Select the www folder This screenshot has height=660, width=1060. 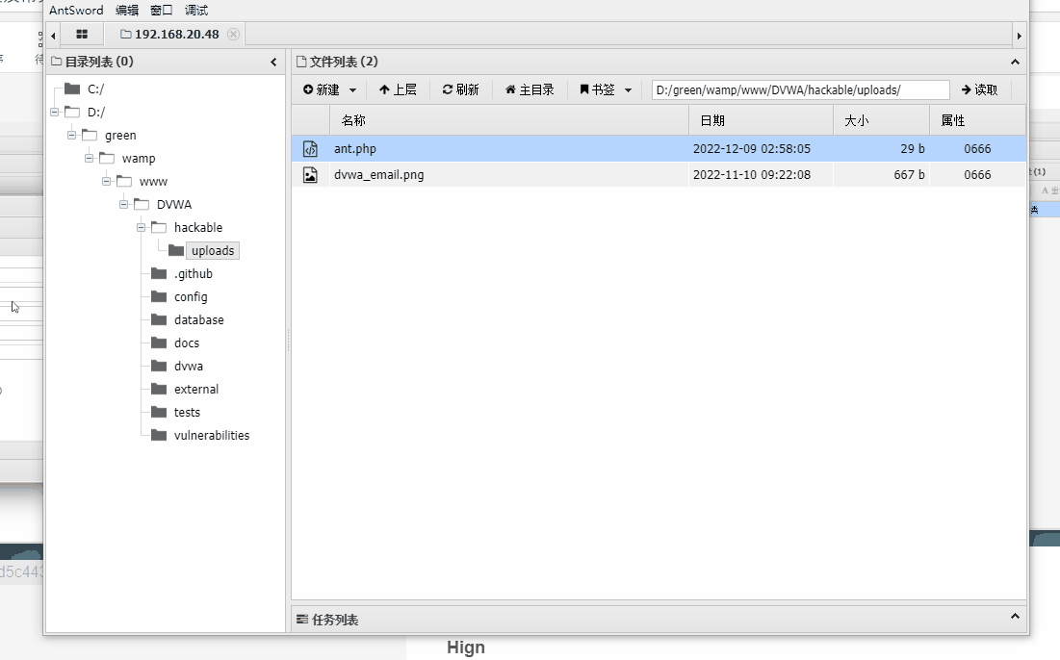coord(153,182)
